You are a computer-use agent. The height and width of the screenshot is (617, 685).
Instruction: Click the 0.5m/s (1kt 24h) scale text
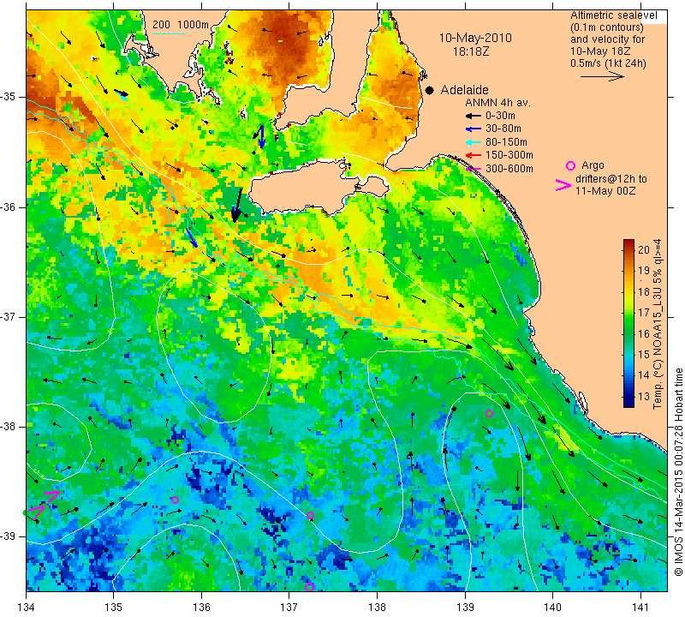pos(608,63)
